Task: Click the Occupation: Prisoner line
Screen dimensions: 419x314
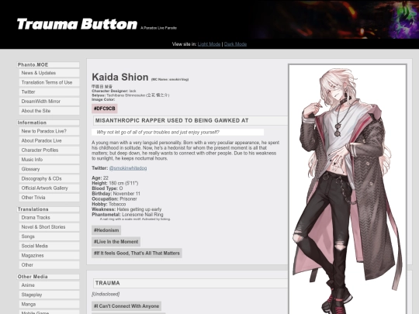Action: click(x=114, y=199)
